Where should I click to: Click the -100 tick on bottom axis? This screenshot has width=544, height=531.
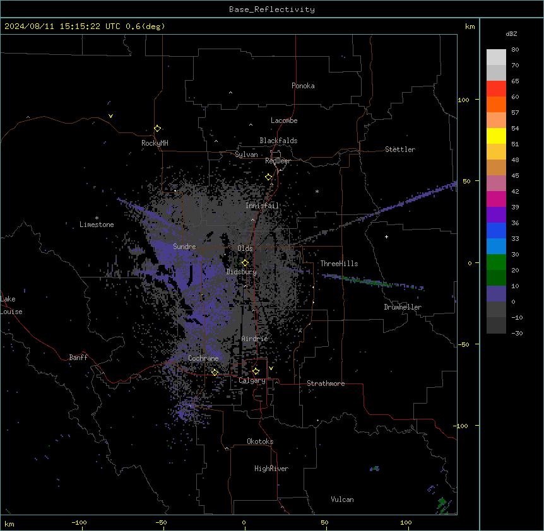click(x=79, y=522)
